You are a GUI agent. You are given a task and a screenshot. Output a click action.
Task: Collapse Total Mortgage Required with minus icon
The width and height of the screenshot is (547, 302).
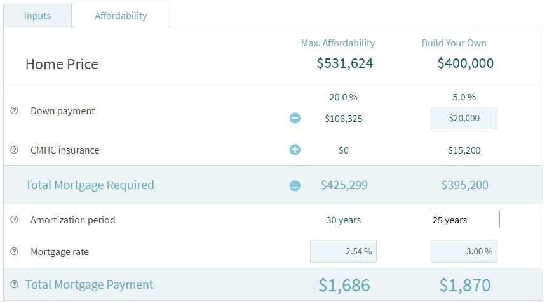(x=295, y=186)
